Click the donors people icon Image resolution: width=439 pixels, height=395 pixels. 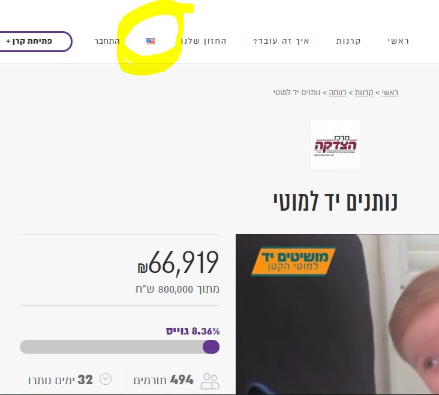[x=210, y=381]
